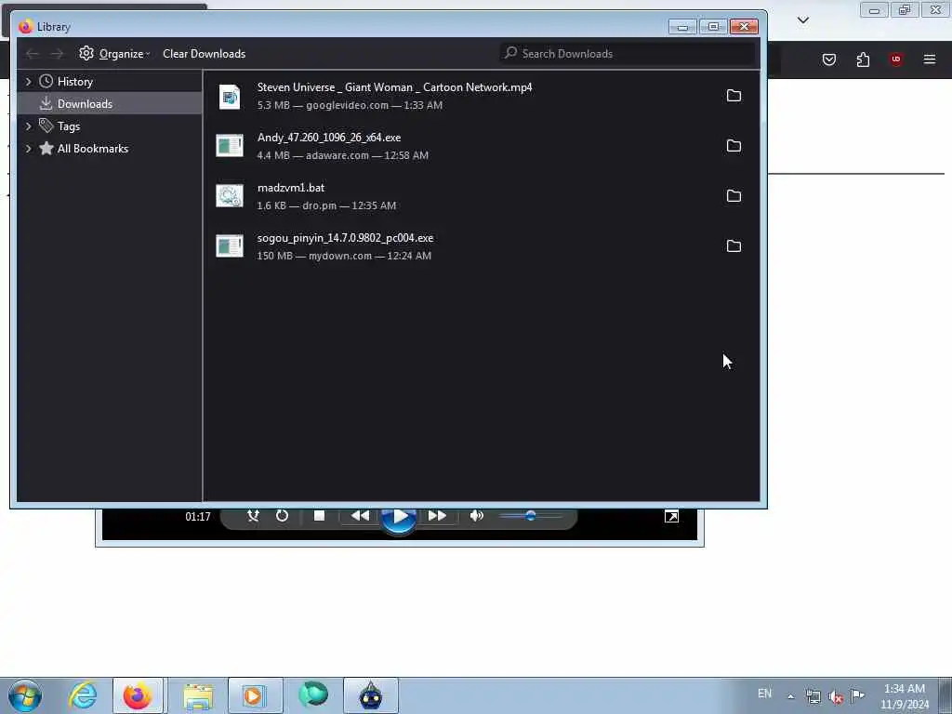
Task: Click the 01:17 elapsed time display
Action: (x=198, y=517)
